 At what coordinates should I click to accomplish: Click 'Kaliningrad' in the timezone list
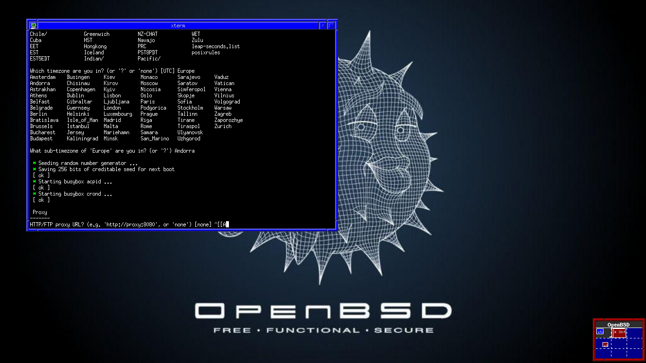tap(82, 138)
